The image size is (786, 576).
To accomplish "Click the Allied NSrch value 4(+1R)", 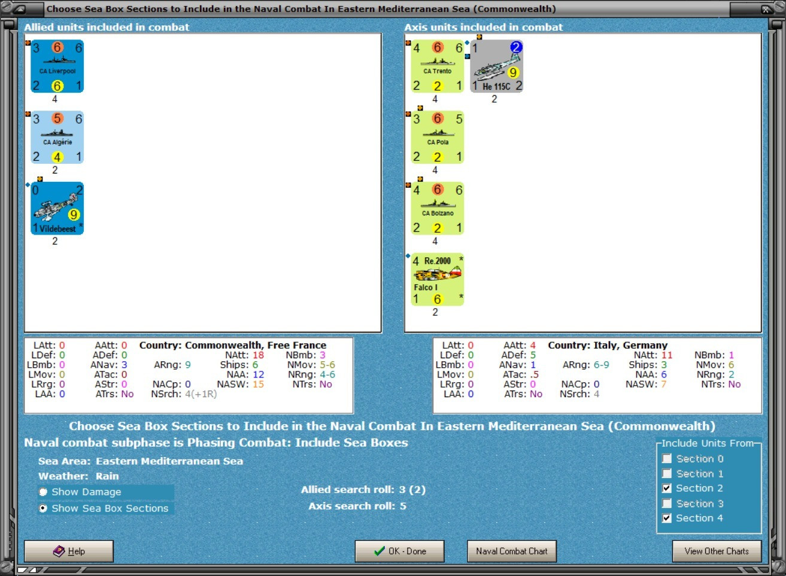I will click(x=201, y=394).
